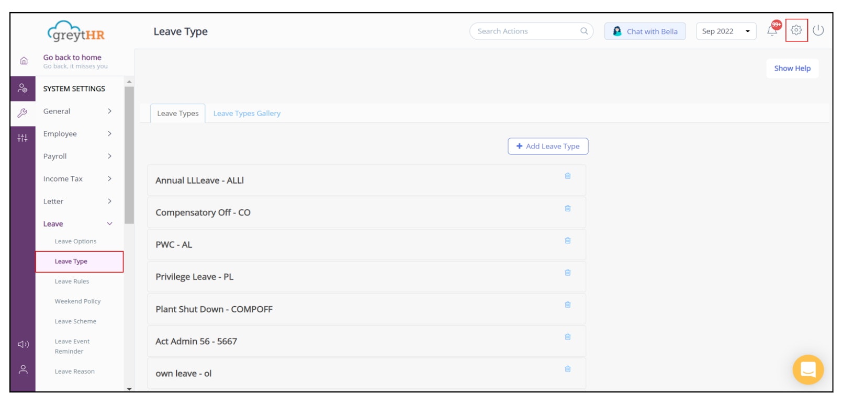The height and width of the screenshot is (406, 842).
Task: Open the settings gear icon
Action: pos(796,30)
